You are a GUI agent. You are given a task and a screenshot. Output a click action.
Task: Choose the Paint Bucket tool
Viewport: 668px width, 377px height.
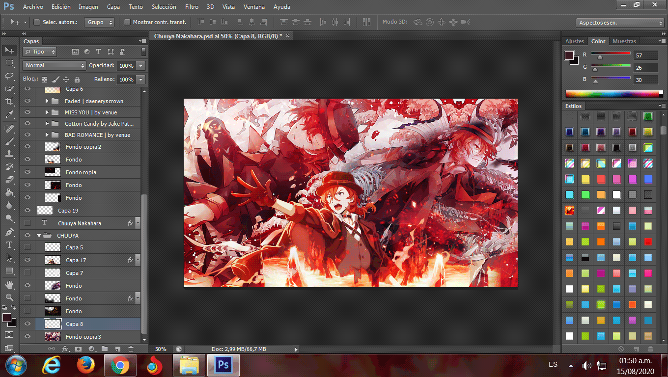coord(9,192)
